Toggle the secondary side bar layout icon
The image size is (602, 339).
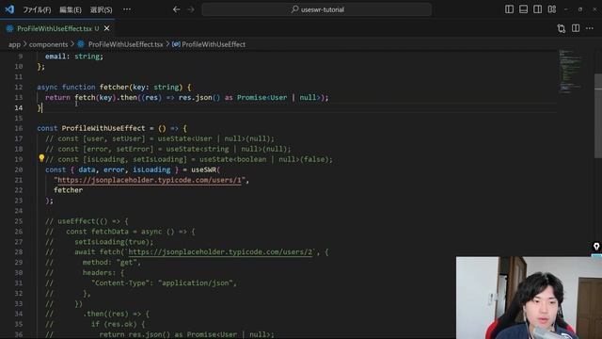coord(537,9)
